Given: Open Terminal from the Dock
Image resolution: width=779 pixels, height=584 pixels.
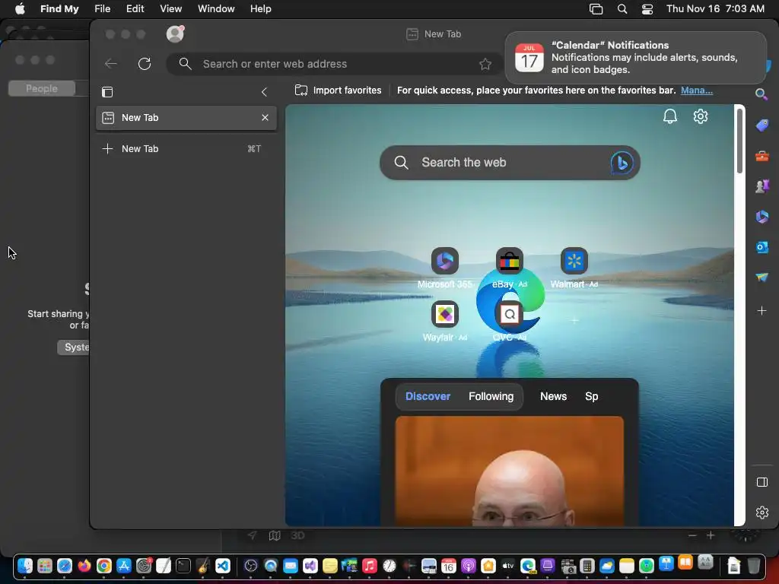Looking at the screenshot, I should [183, 566].
